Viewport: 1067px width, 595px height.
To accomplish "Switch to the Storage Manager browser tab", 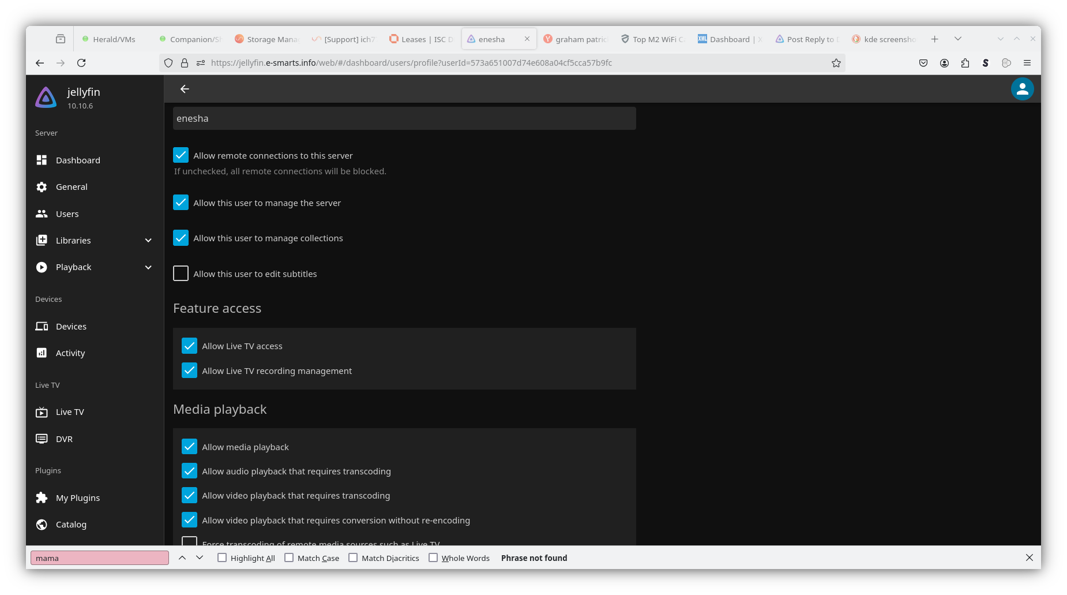I will pyautogui.click(x=267, y=39).
